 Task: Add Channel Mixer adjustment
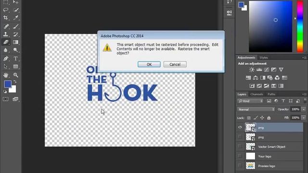277,78
